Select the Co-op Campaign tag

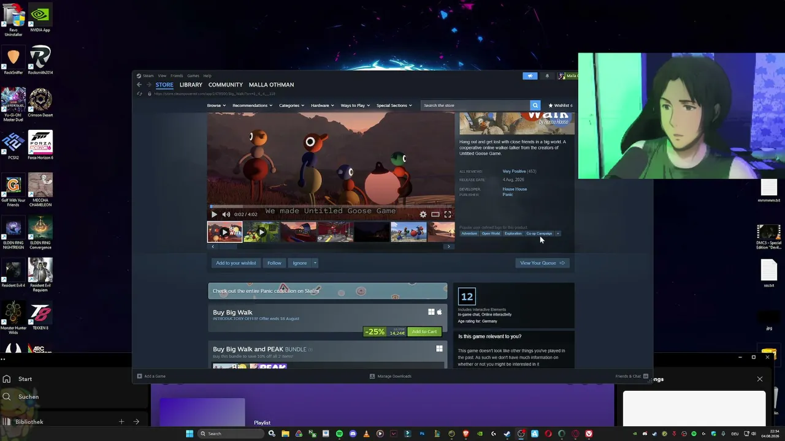[x=539, y=233]
